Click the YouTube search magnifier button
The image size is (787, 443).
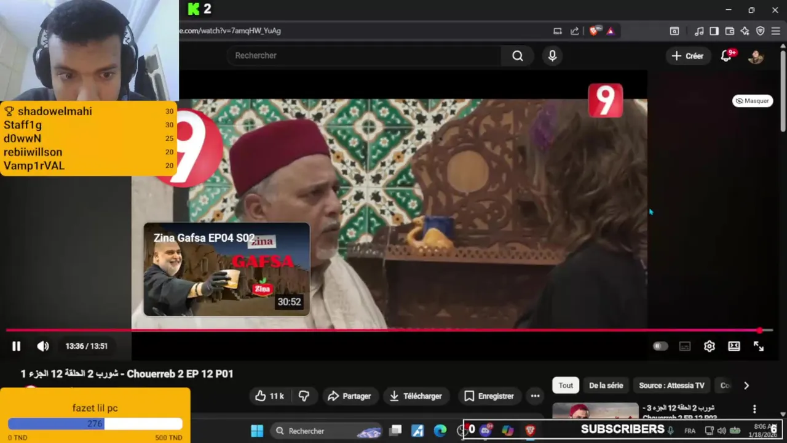click(x=518, y=56)
